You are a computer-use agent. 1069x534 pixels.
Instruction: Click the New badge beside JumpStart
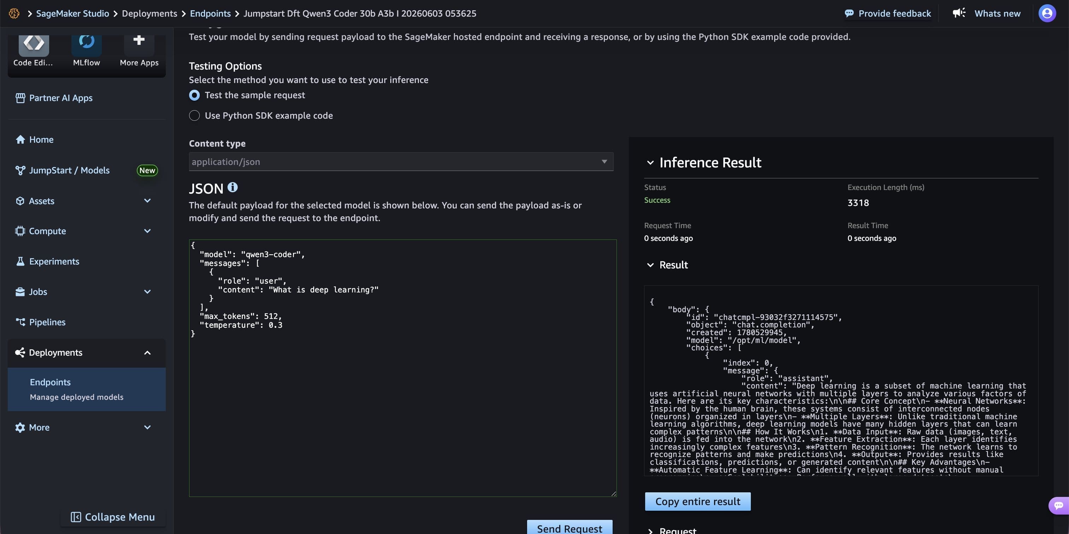[147, 170]
